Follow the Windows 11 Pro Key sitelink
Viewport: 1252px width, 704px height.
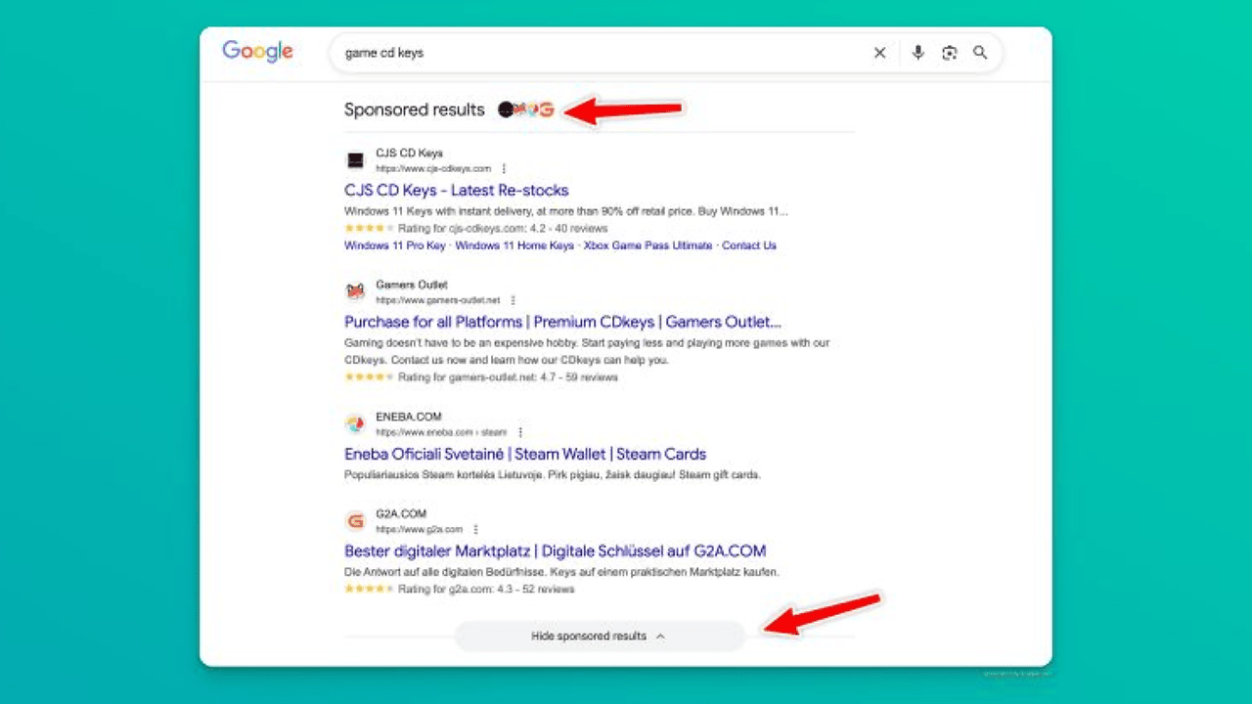[x=394, y=245]
